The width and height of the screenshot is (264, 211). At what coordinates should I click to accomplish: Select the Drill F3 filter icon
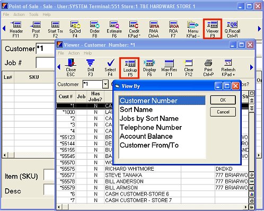[x=91, y=68]
